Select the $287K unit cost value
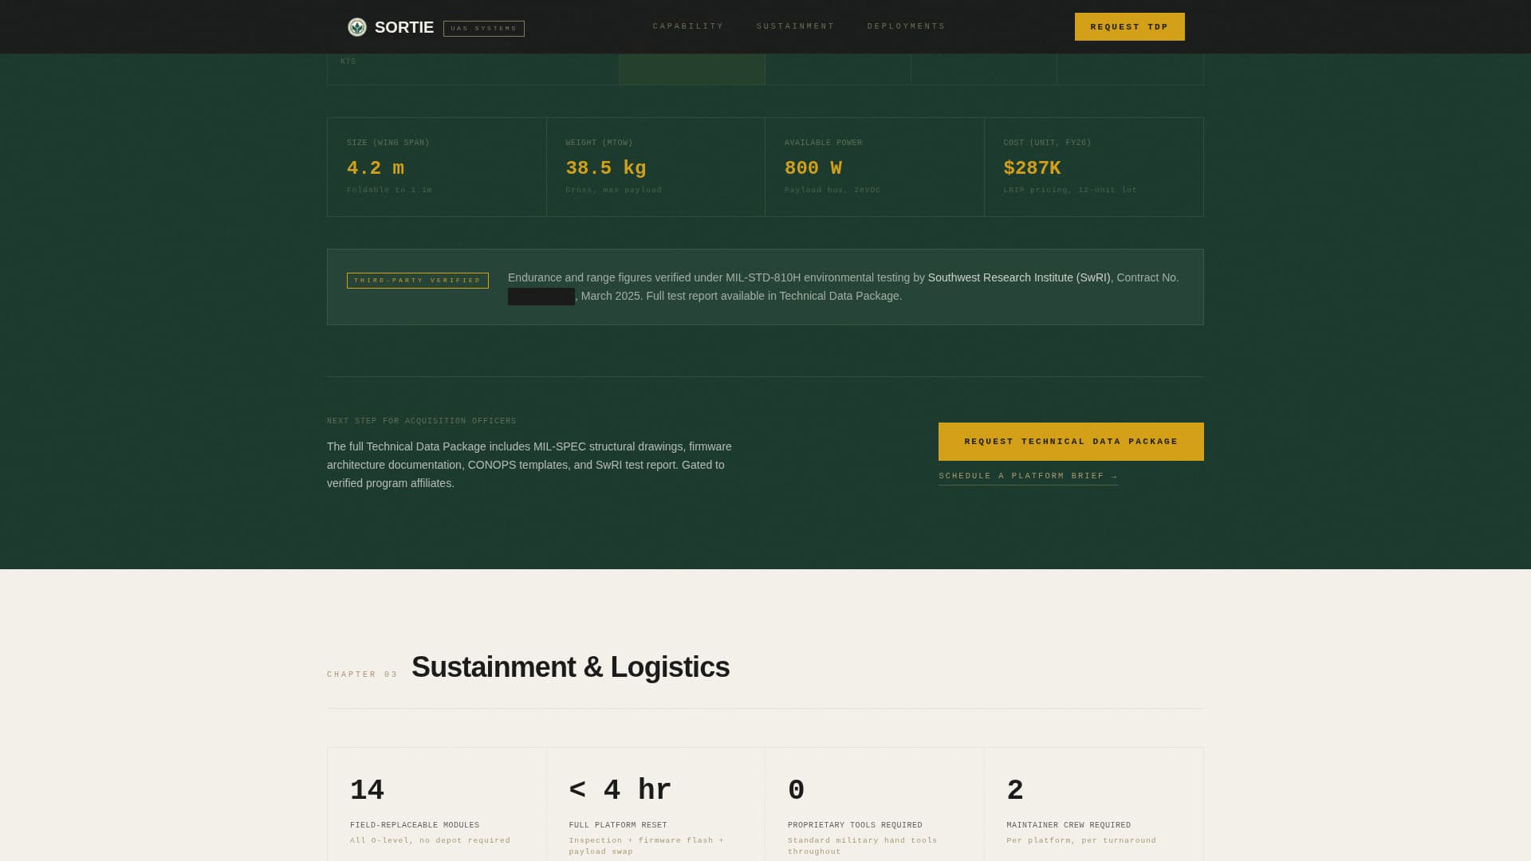 pyautogui.click(x=1033, y=168)
